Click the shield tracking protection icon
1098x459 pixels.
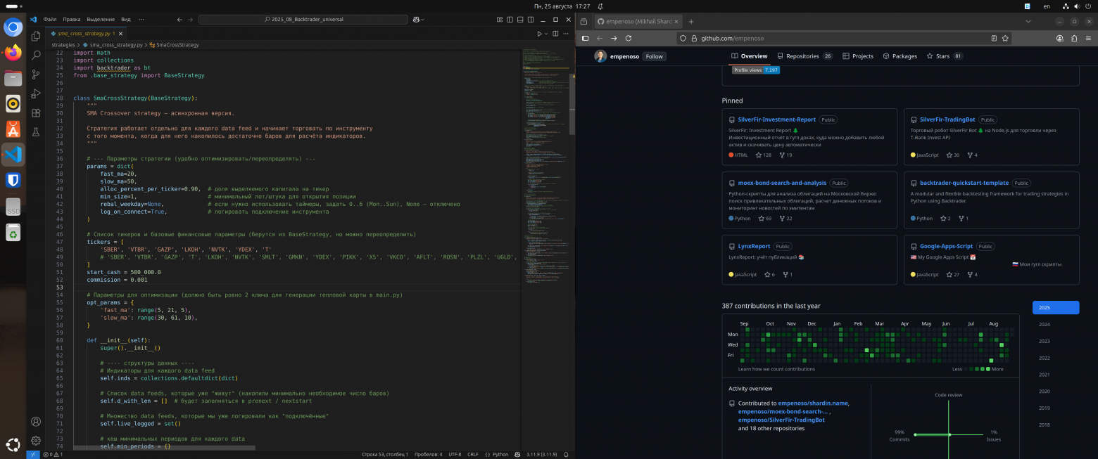[683, 39]
